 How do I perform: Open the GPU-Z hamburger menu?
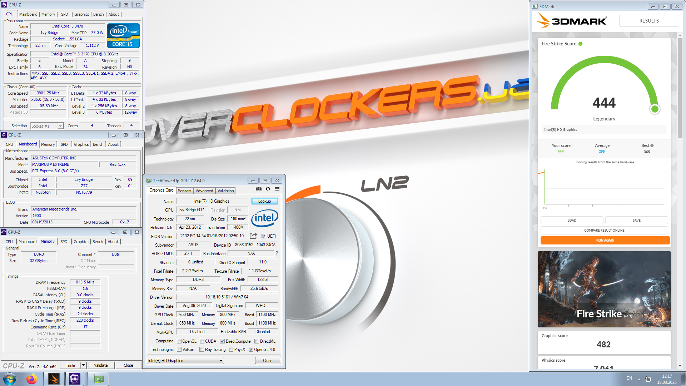click(277, 189)
